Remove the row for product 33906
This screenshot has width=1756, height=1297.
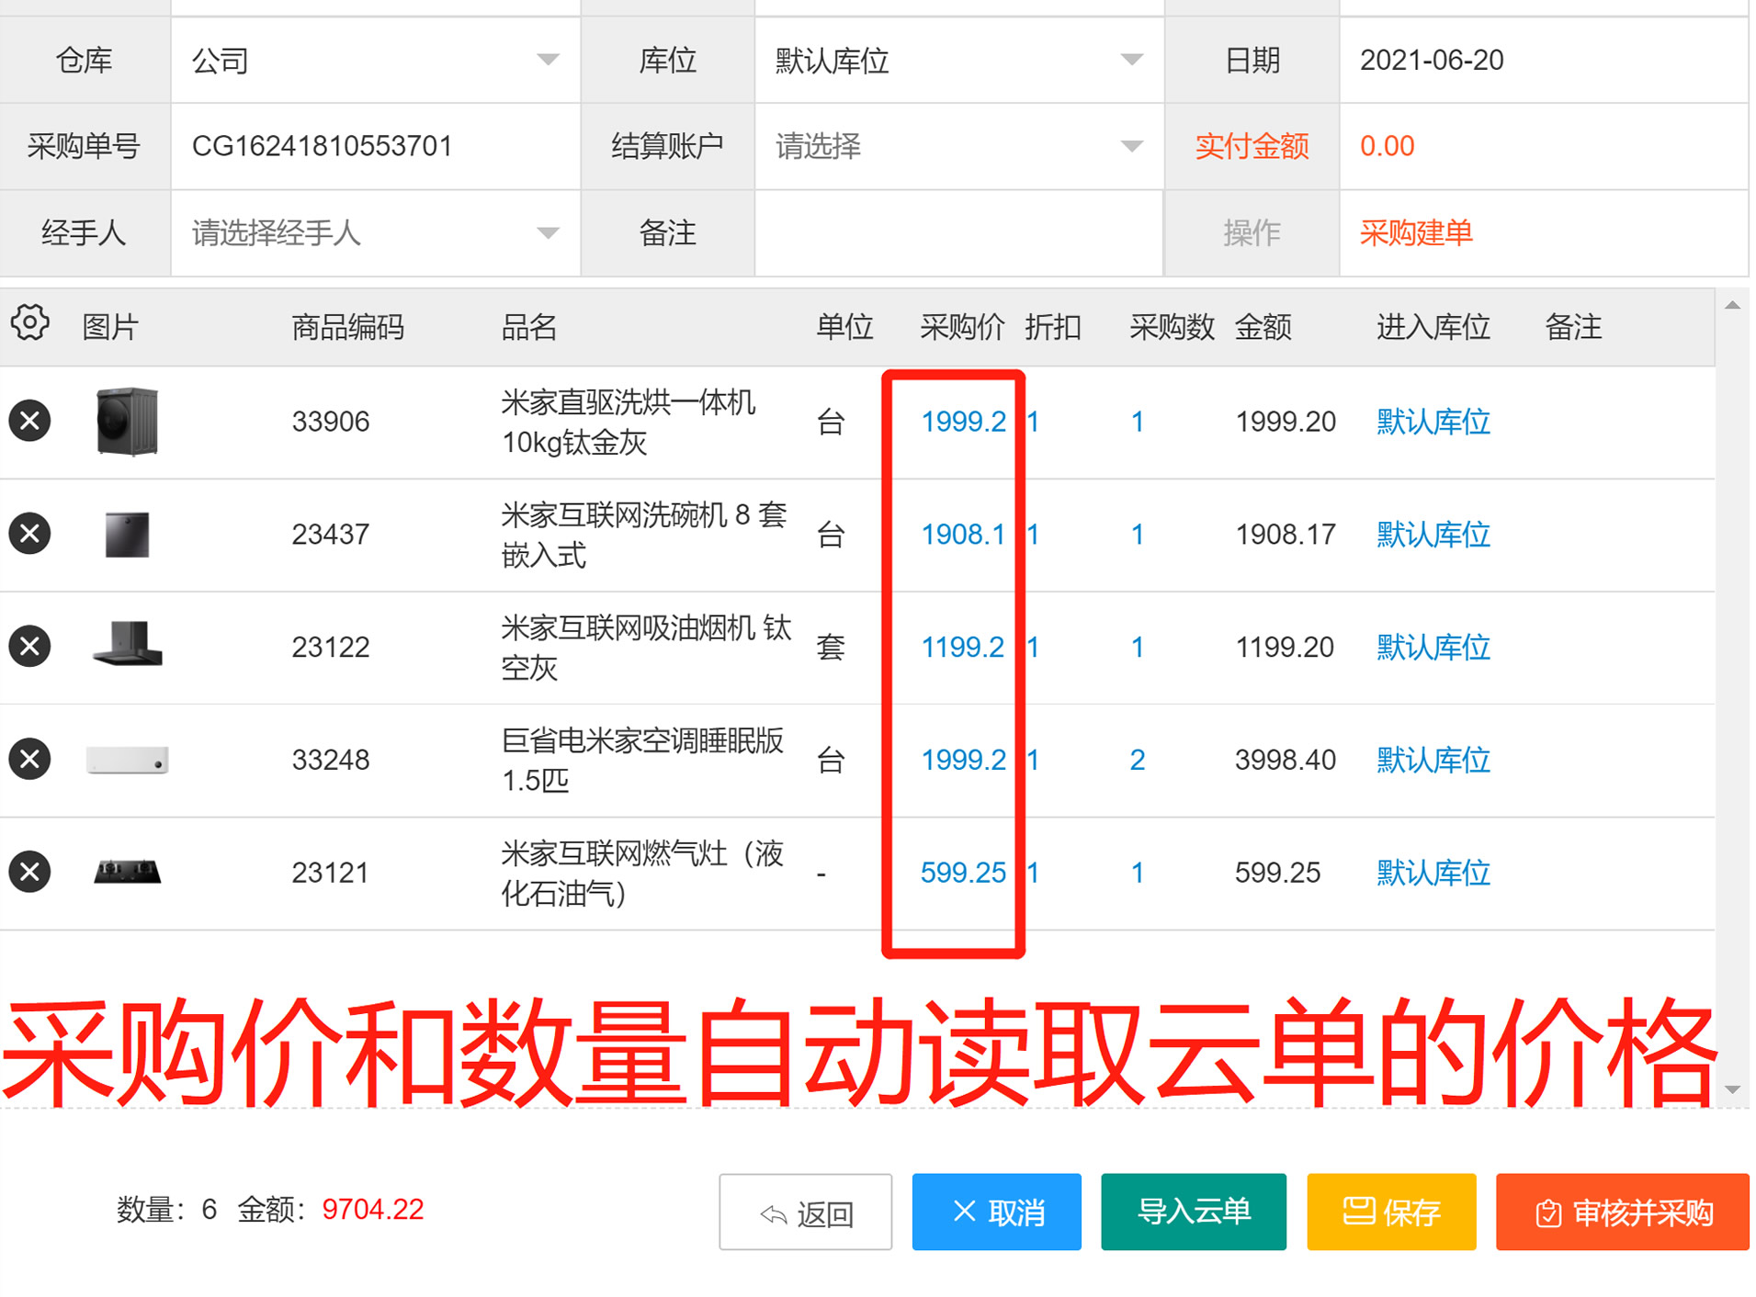[29, 422]
